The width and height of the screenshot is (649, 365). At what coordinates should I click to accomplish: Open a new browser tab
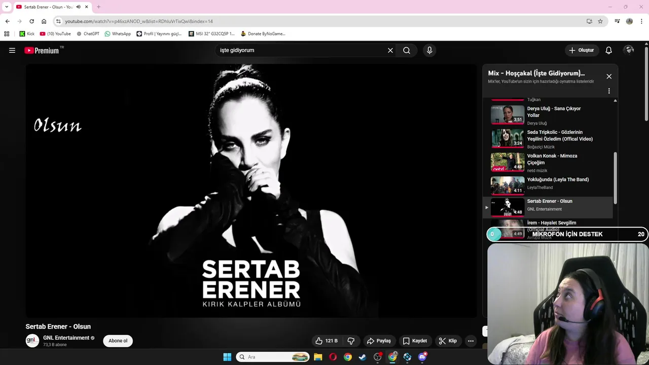coord(98,7)
